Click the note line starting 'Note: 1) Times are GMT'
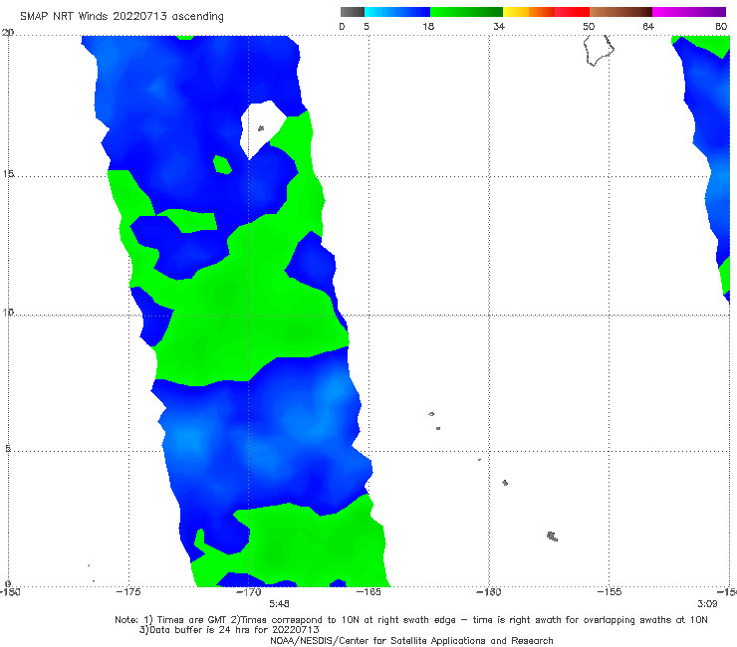Image resolution: width=737 pixels, height=647 pixels. 410,620
